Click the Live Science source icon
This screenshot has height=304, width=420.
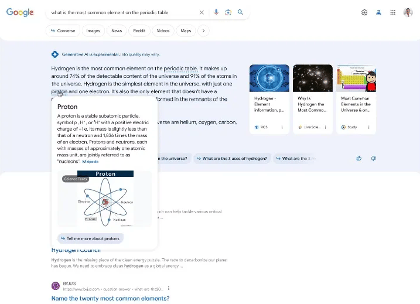(300, 127)
